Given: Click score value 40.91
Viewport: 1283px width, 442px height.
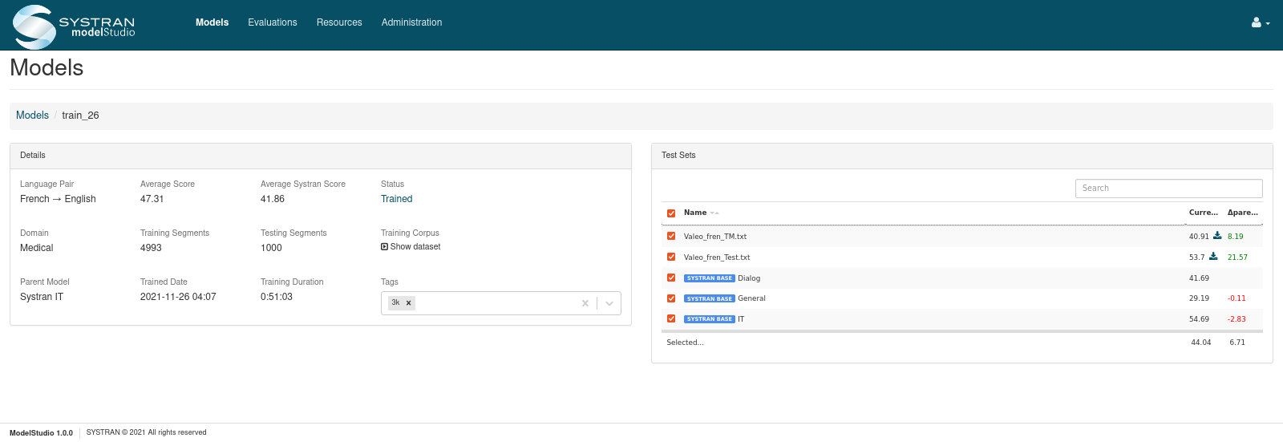Looking at the screenshot, I should (x=1199, y=237).
